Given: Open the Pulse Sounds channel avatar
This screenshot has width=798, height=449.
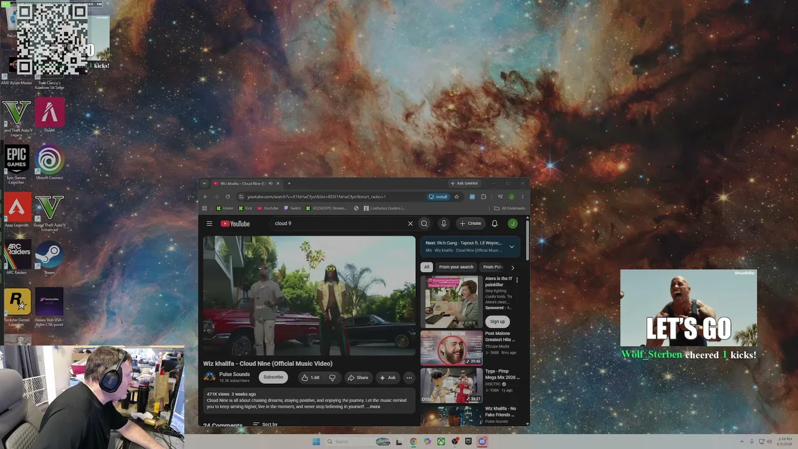Looking at the screenshot, I should click(209, 377).
